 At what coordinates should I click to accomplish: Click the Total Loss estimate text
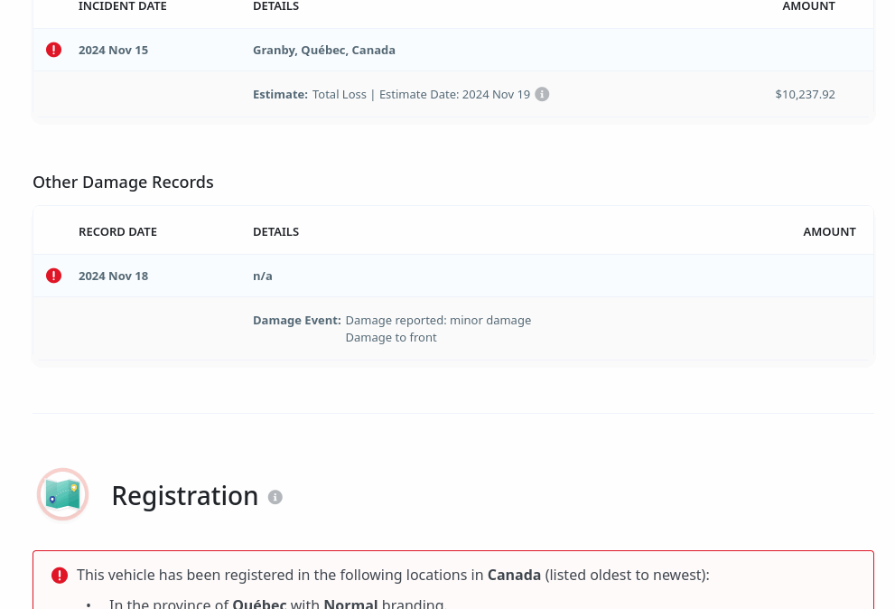click(x=340, y=94)
